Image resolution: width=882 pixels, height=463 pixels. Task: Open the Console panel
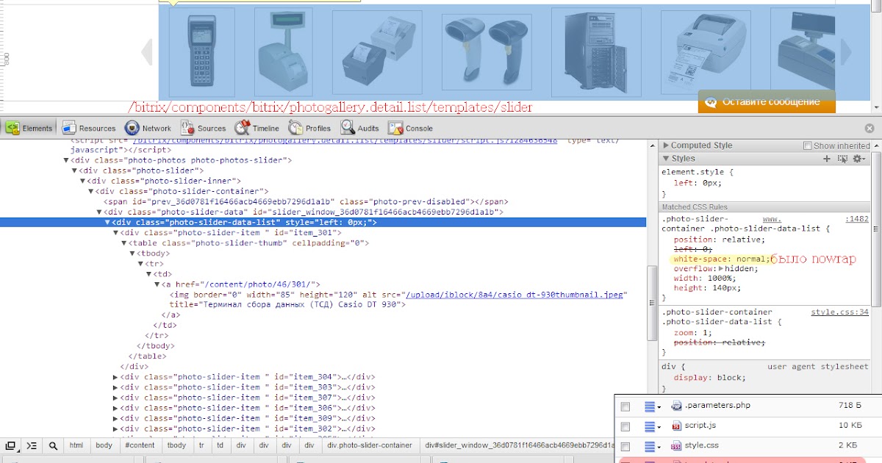(x=411, y=128)
